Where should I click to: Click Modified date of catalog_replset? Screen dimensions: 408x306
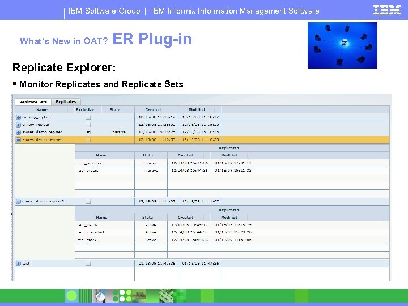(x=201, y=117)
